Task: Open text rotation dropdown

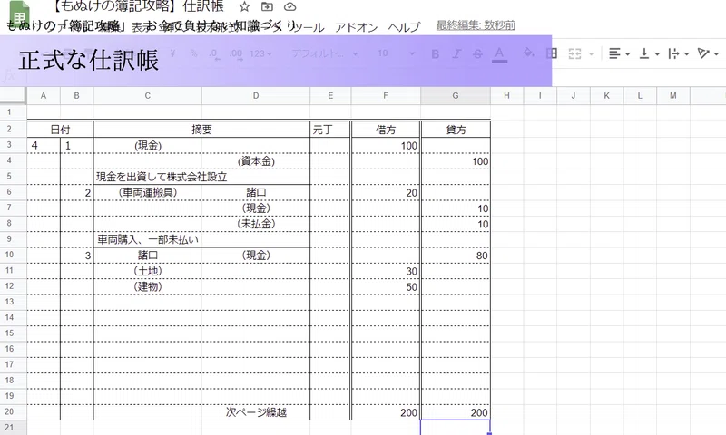Action: pyautogui.click(x=708, y=53)
